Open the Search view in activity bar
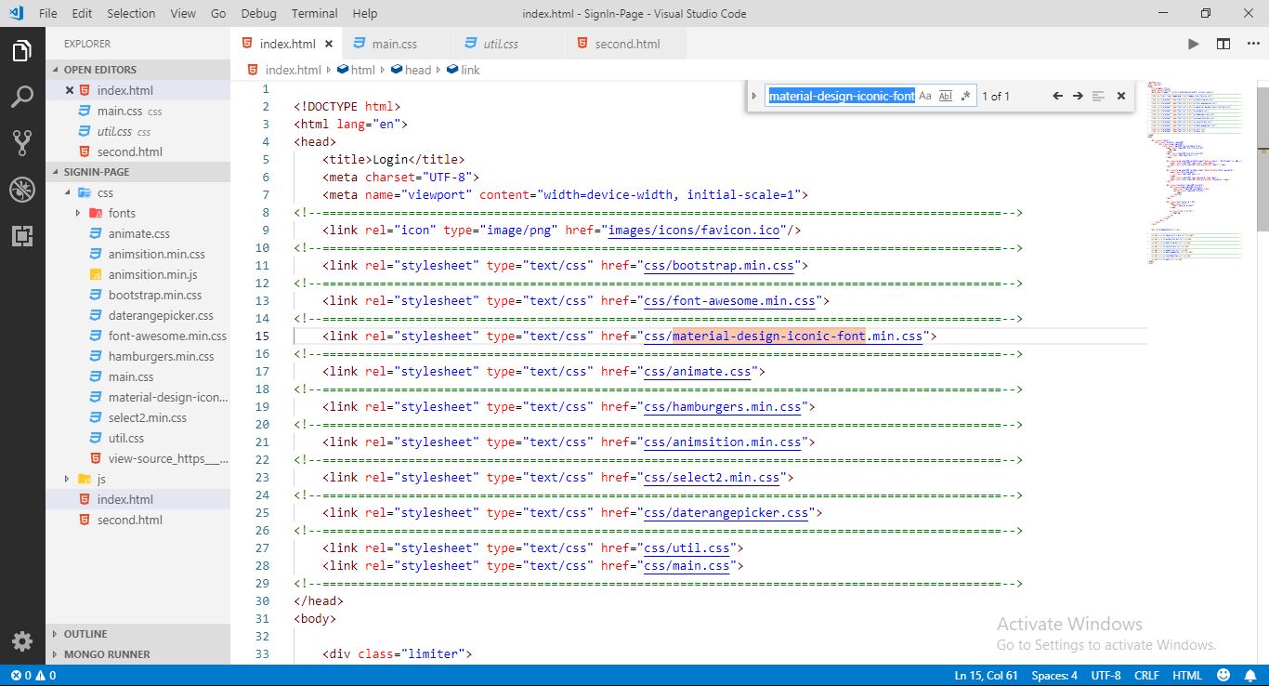The height and width of the screenshot is (686, 1269). [22, 97]
